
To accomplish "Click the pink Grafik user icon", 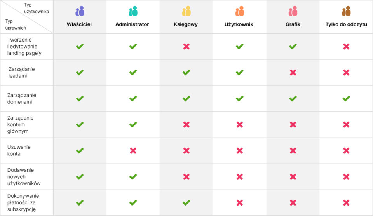I will click(x=293, y=11).
